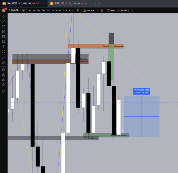Redo the last chart action

click(137, 11)
